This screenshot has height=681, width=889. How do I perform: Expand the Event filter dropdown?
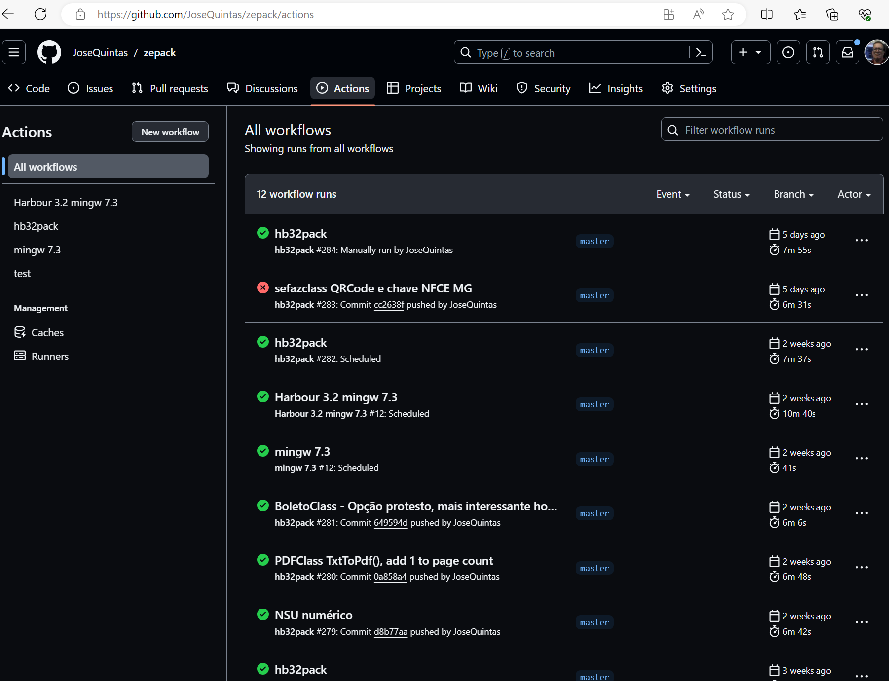coord(673,194)
